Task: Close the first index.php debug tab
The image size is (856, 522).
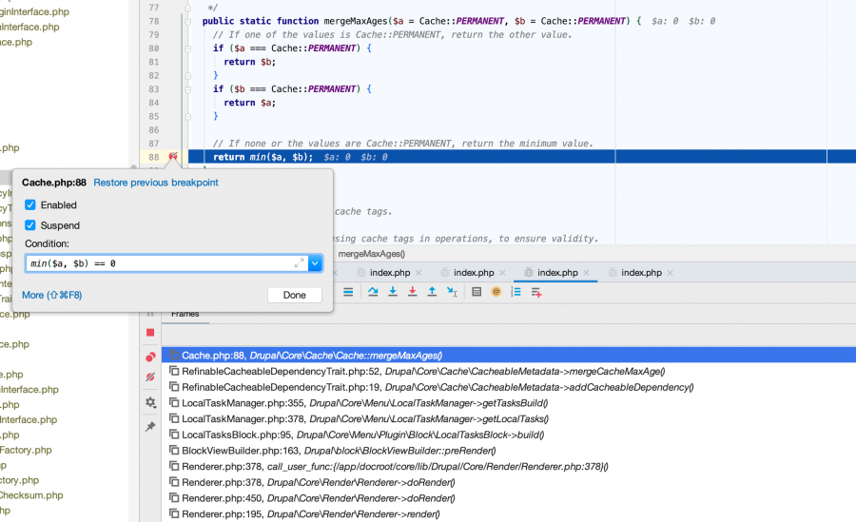Action: (418, 273)
